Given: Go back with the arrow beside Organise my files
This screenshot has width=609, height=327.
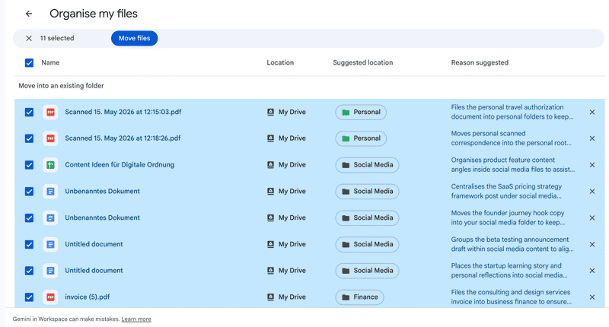Looking at the screenshot, I should click(29, 14).
